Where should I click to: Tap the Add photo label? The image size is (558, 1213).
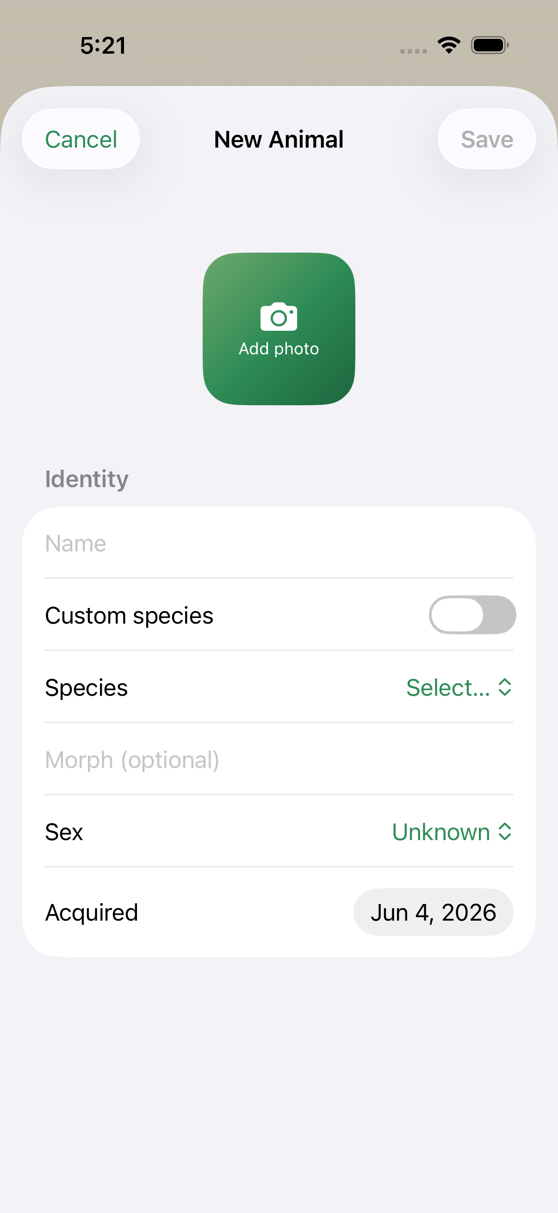(279, 348)
